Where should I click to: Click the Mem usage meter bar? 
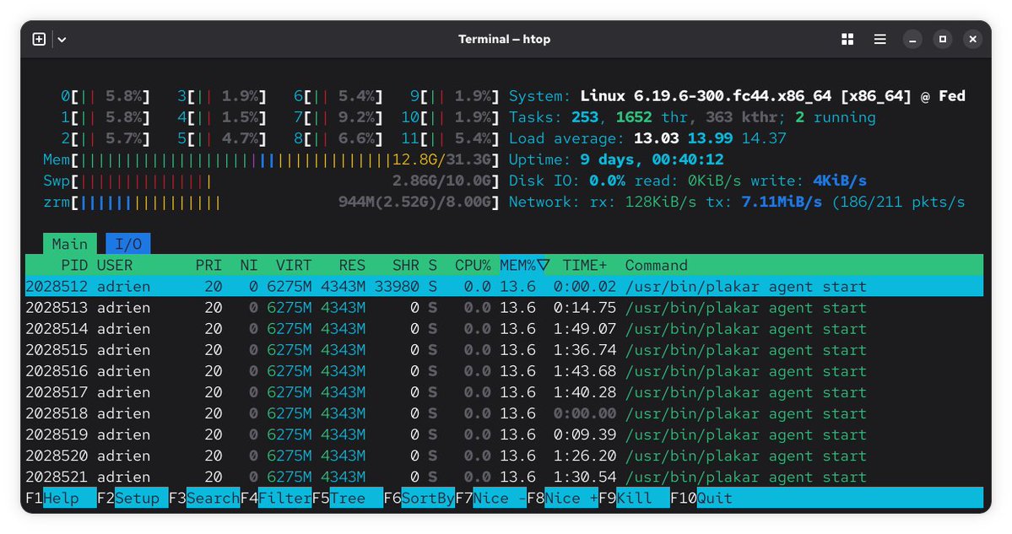coord(271,159)
